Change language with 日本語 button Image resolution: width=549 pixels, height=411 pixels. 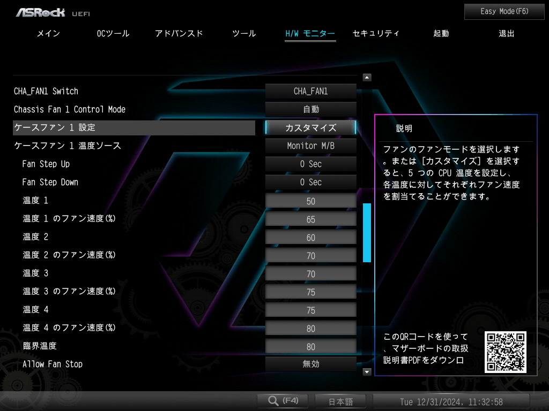(340, 401)
